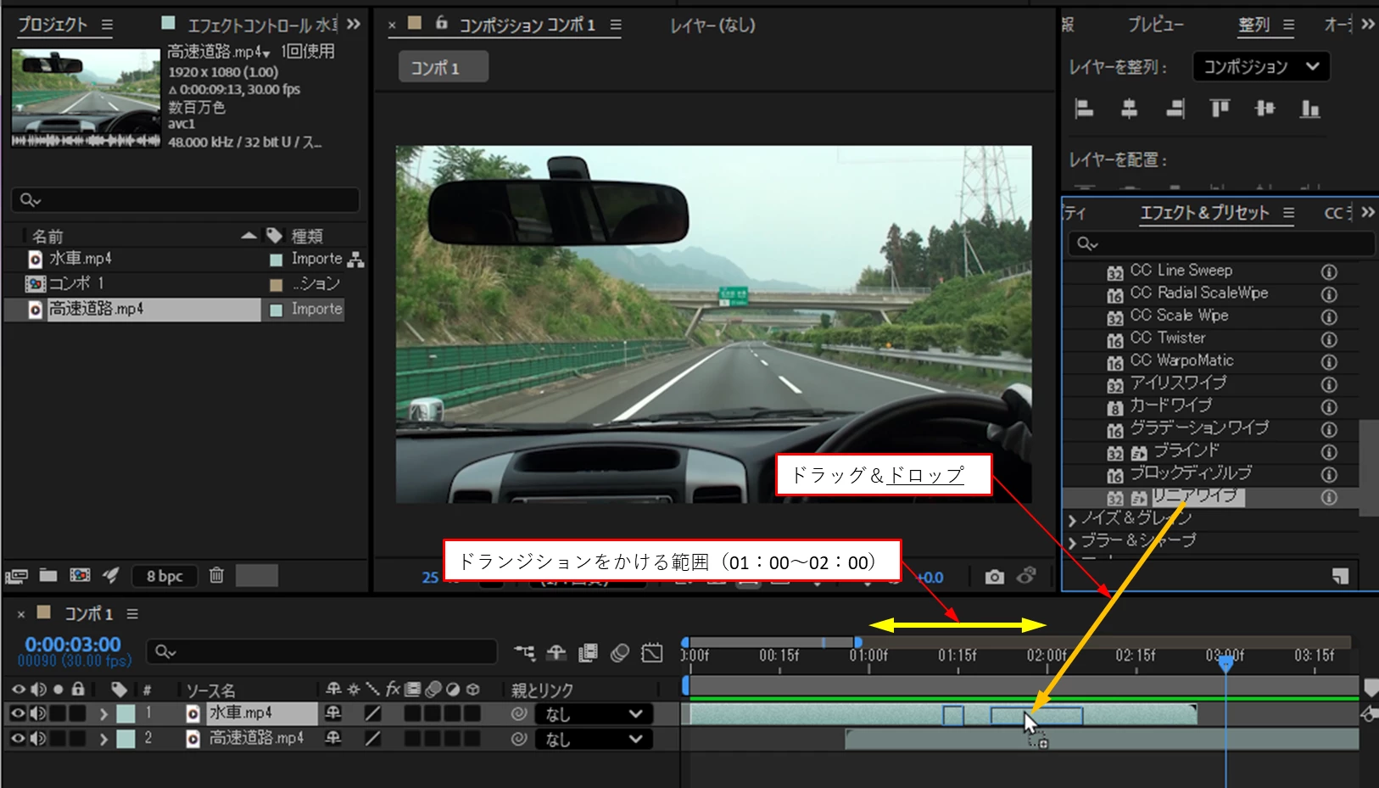The height and width of the screenshot is (788, 1379).
Task: Click the interpret footage icon in Project panel
Action: pos(16,577)
